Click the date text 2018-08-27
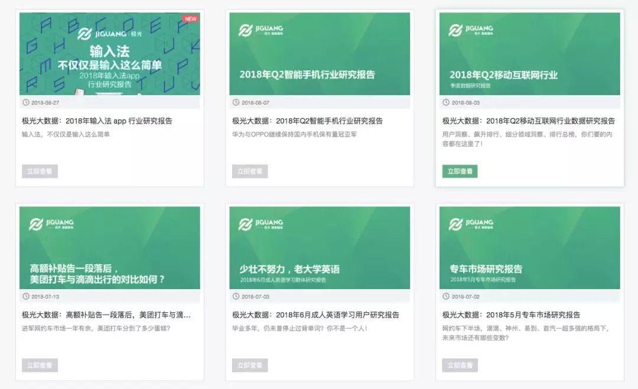The width and height of the screenshot is (638, 389). point(45,103)
